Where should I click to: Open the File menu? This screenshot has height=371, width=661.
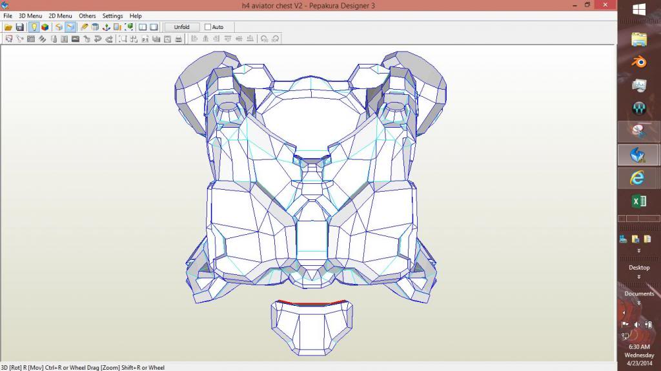8,15
